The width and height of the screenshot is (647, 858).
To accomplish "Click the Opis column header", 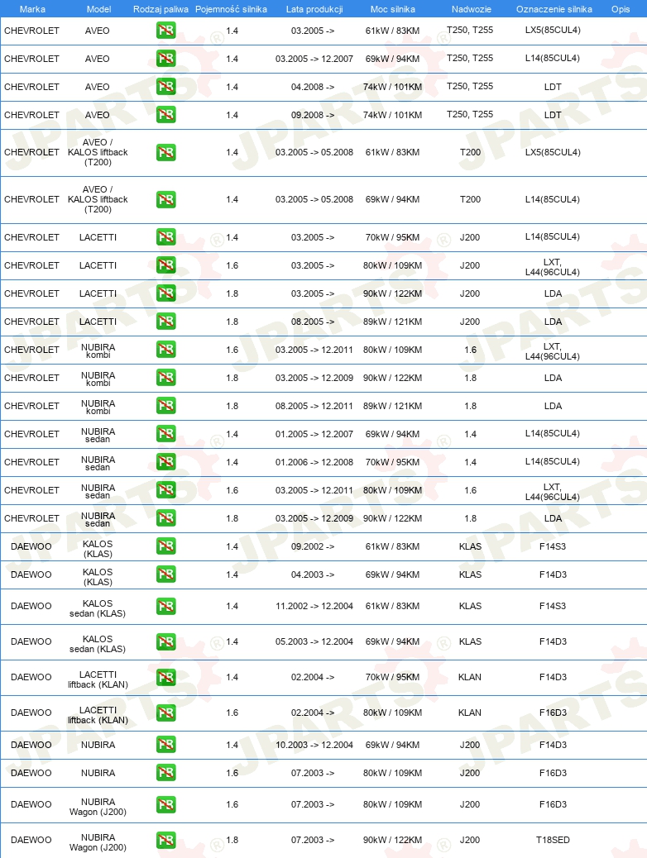I will 621,9.
